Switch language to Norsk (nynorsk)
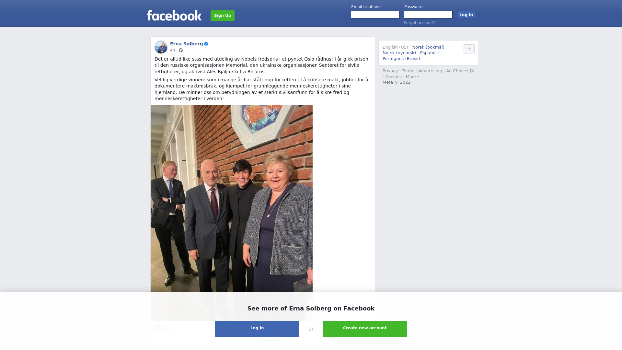This screenshot has width=622, height=350. tap(399, 53)
